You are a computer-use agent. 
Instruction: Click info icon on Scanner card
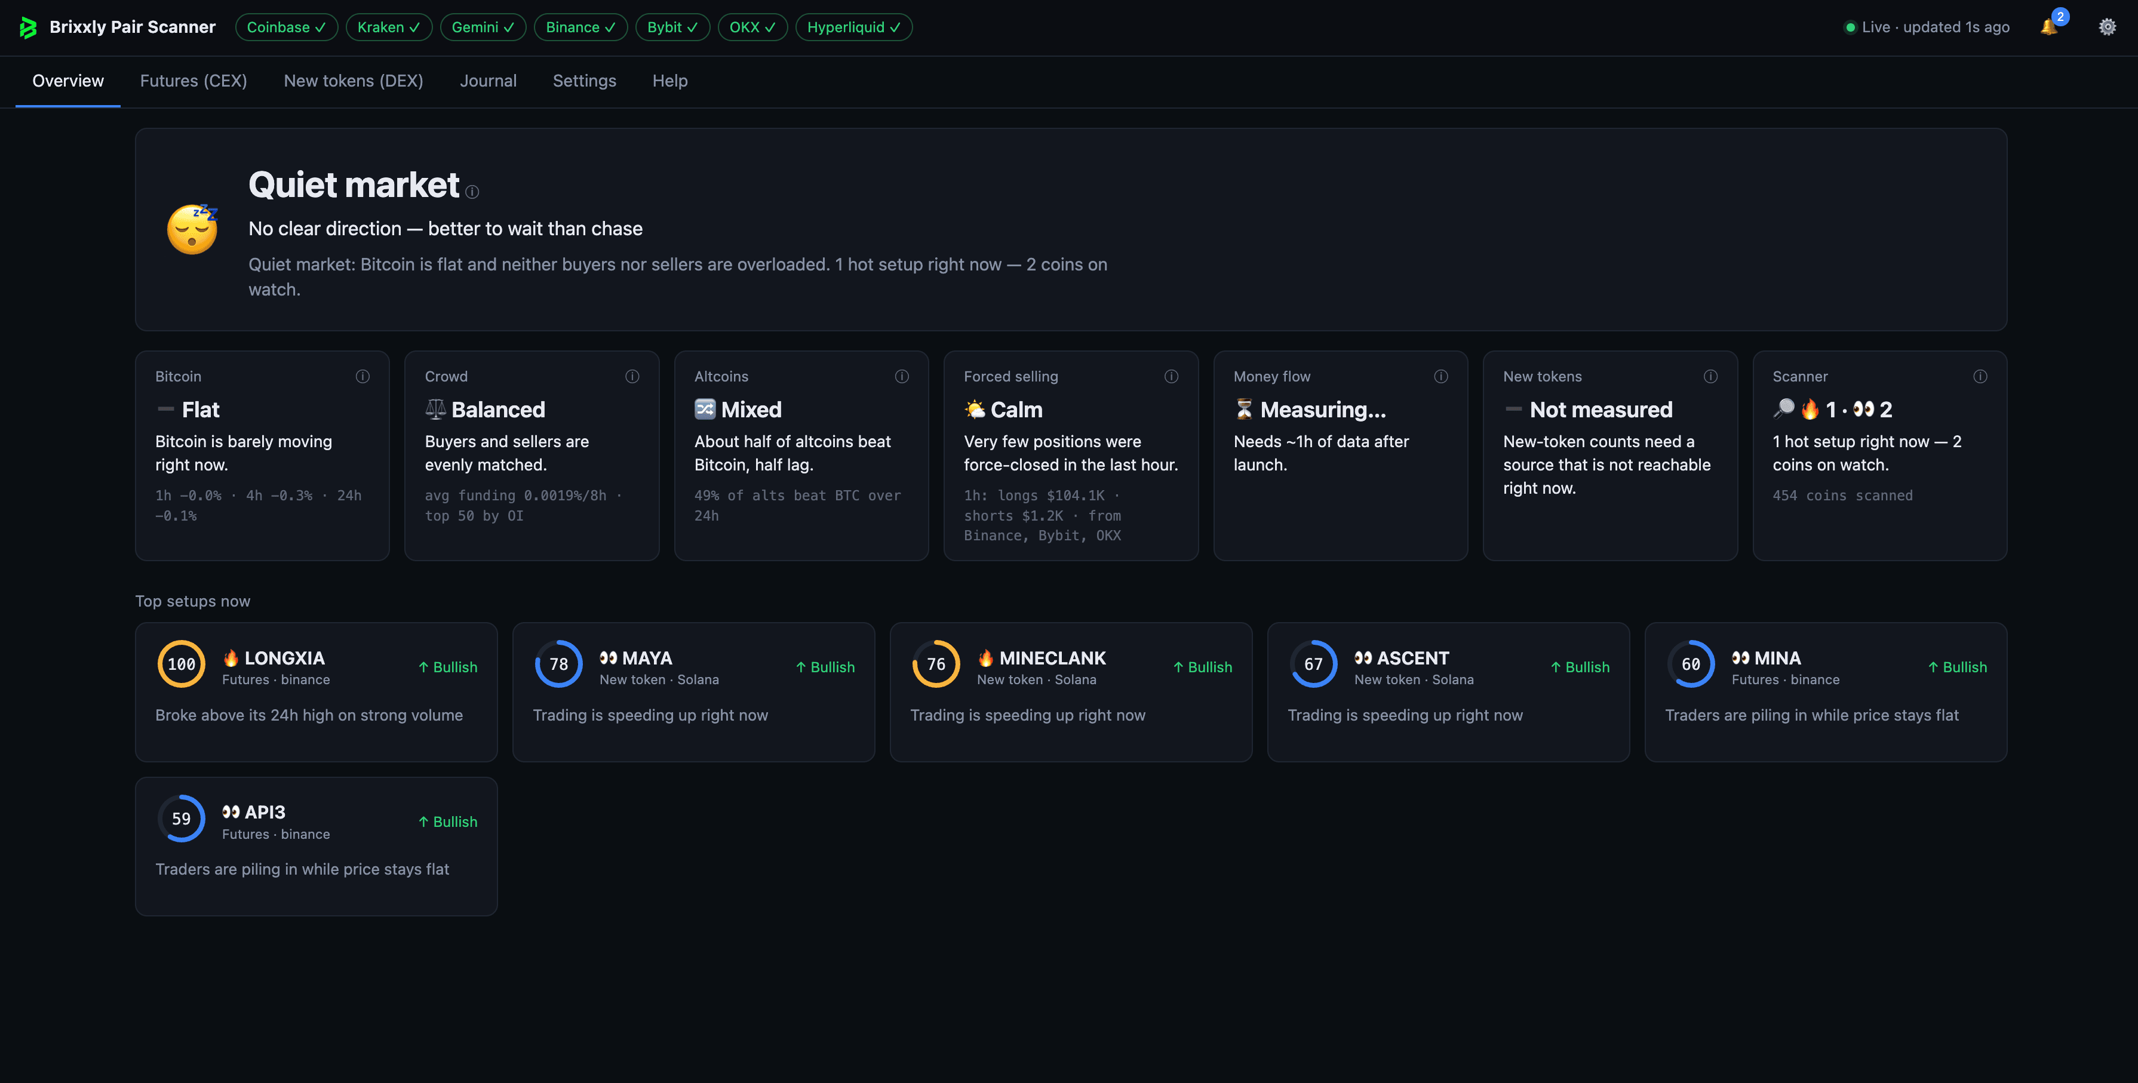click(x=1980, y=376)
